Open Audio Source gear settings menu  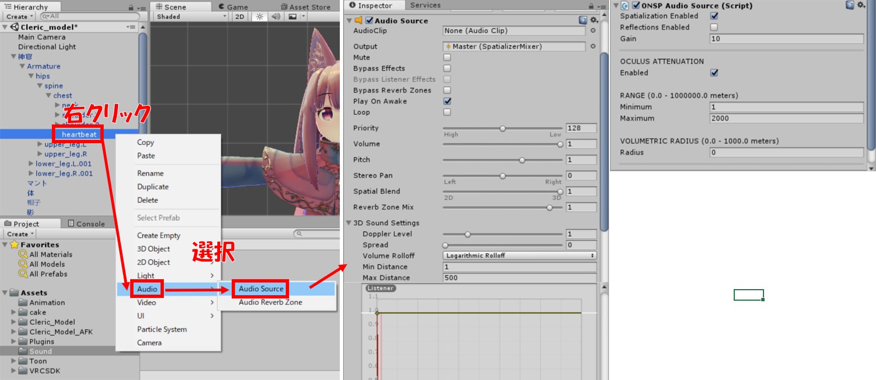click(594, 20)
